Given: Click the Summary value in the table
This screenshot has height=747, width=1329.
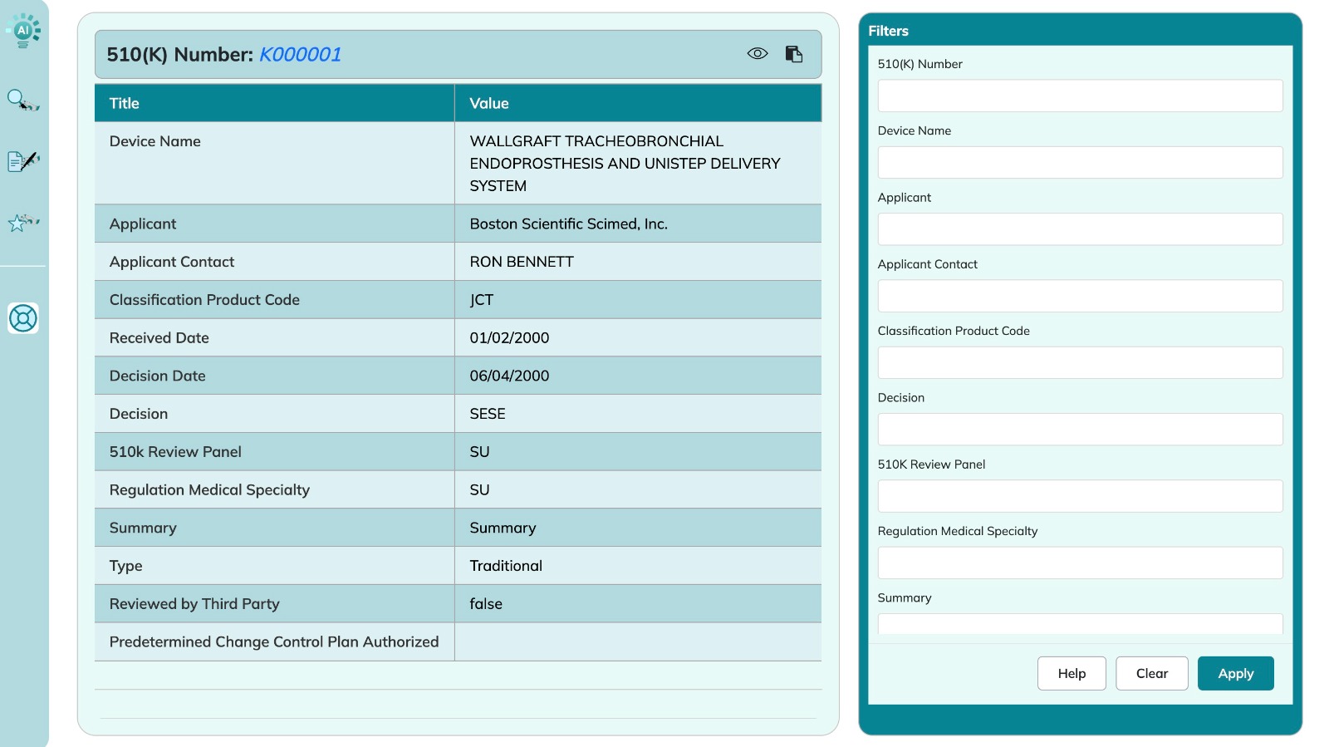Looking at the screenshot, I should click(x=503, y=528).
